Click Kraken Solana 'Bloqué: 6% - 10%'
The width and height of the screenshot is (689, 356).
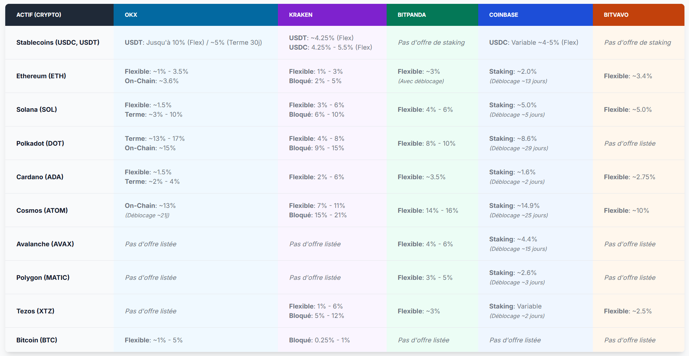tap(317, 115)
